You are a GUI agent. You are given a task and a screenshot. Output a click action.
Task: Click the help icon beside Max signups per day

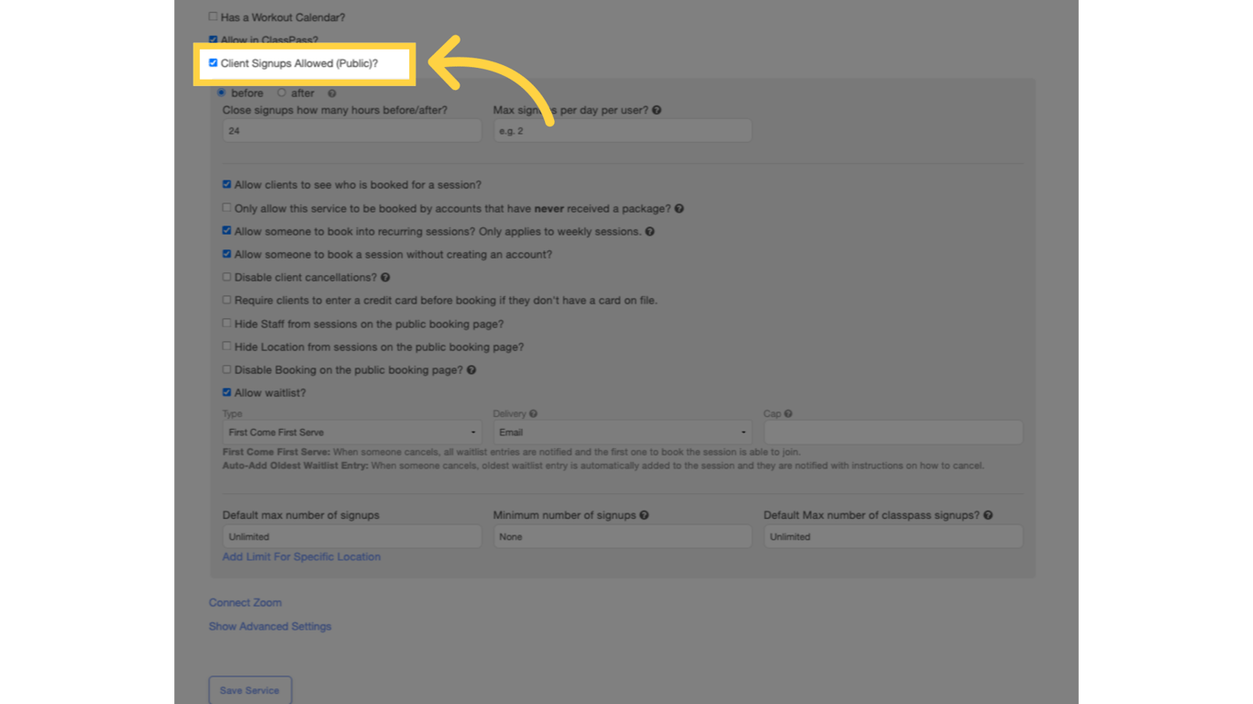point(655,110)
